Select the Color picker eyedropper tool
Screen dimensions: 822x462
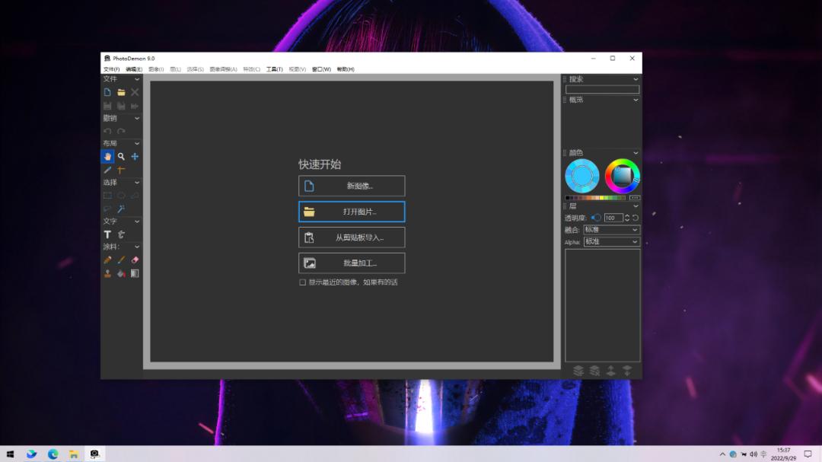tap(107, 170)
